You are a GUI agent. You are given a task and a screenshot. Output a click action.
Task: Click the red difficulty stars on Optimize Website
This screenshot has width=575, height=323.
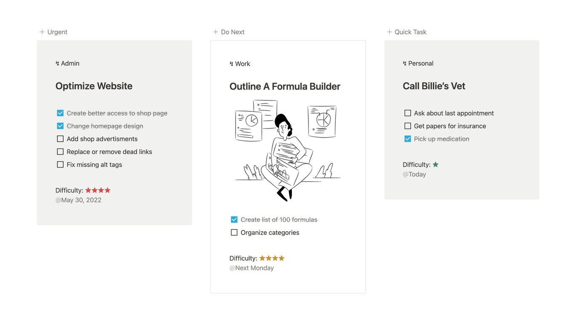pyautogui.click(x=98, y=191)
